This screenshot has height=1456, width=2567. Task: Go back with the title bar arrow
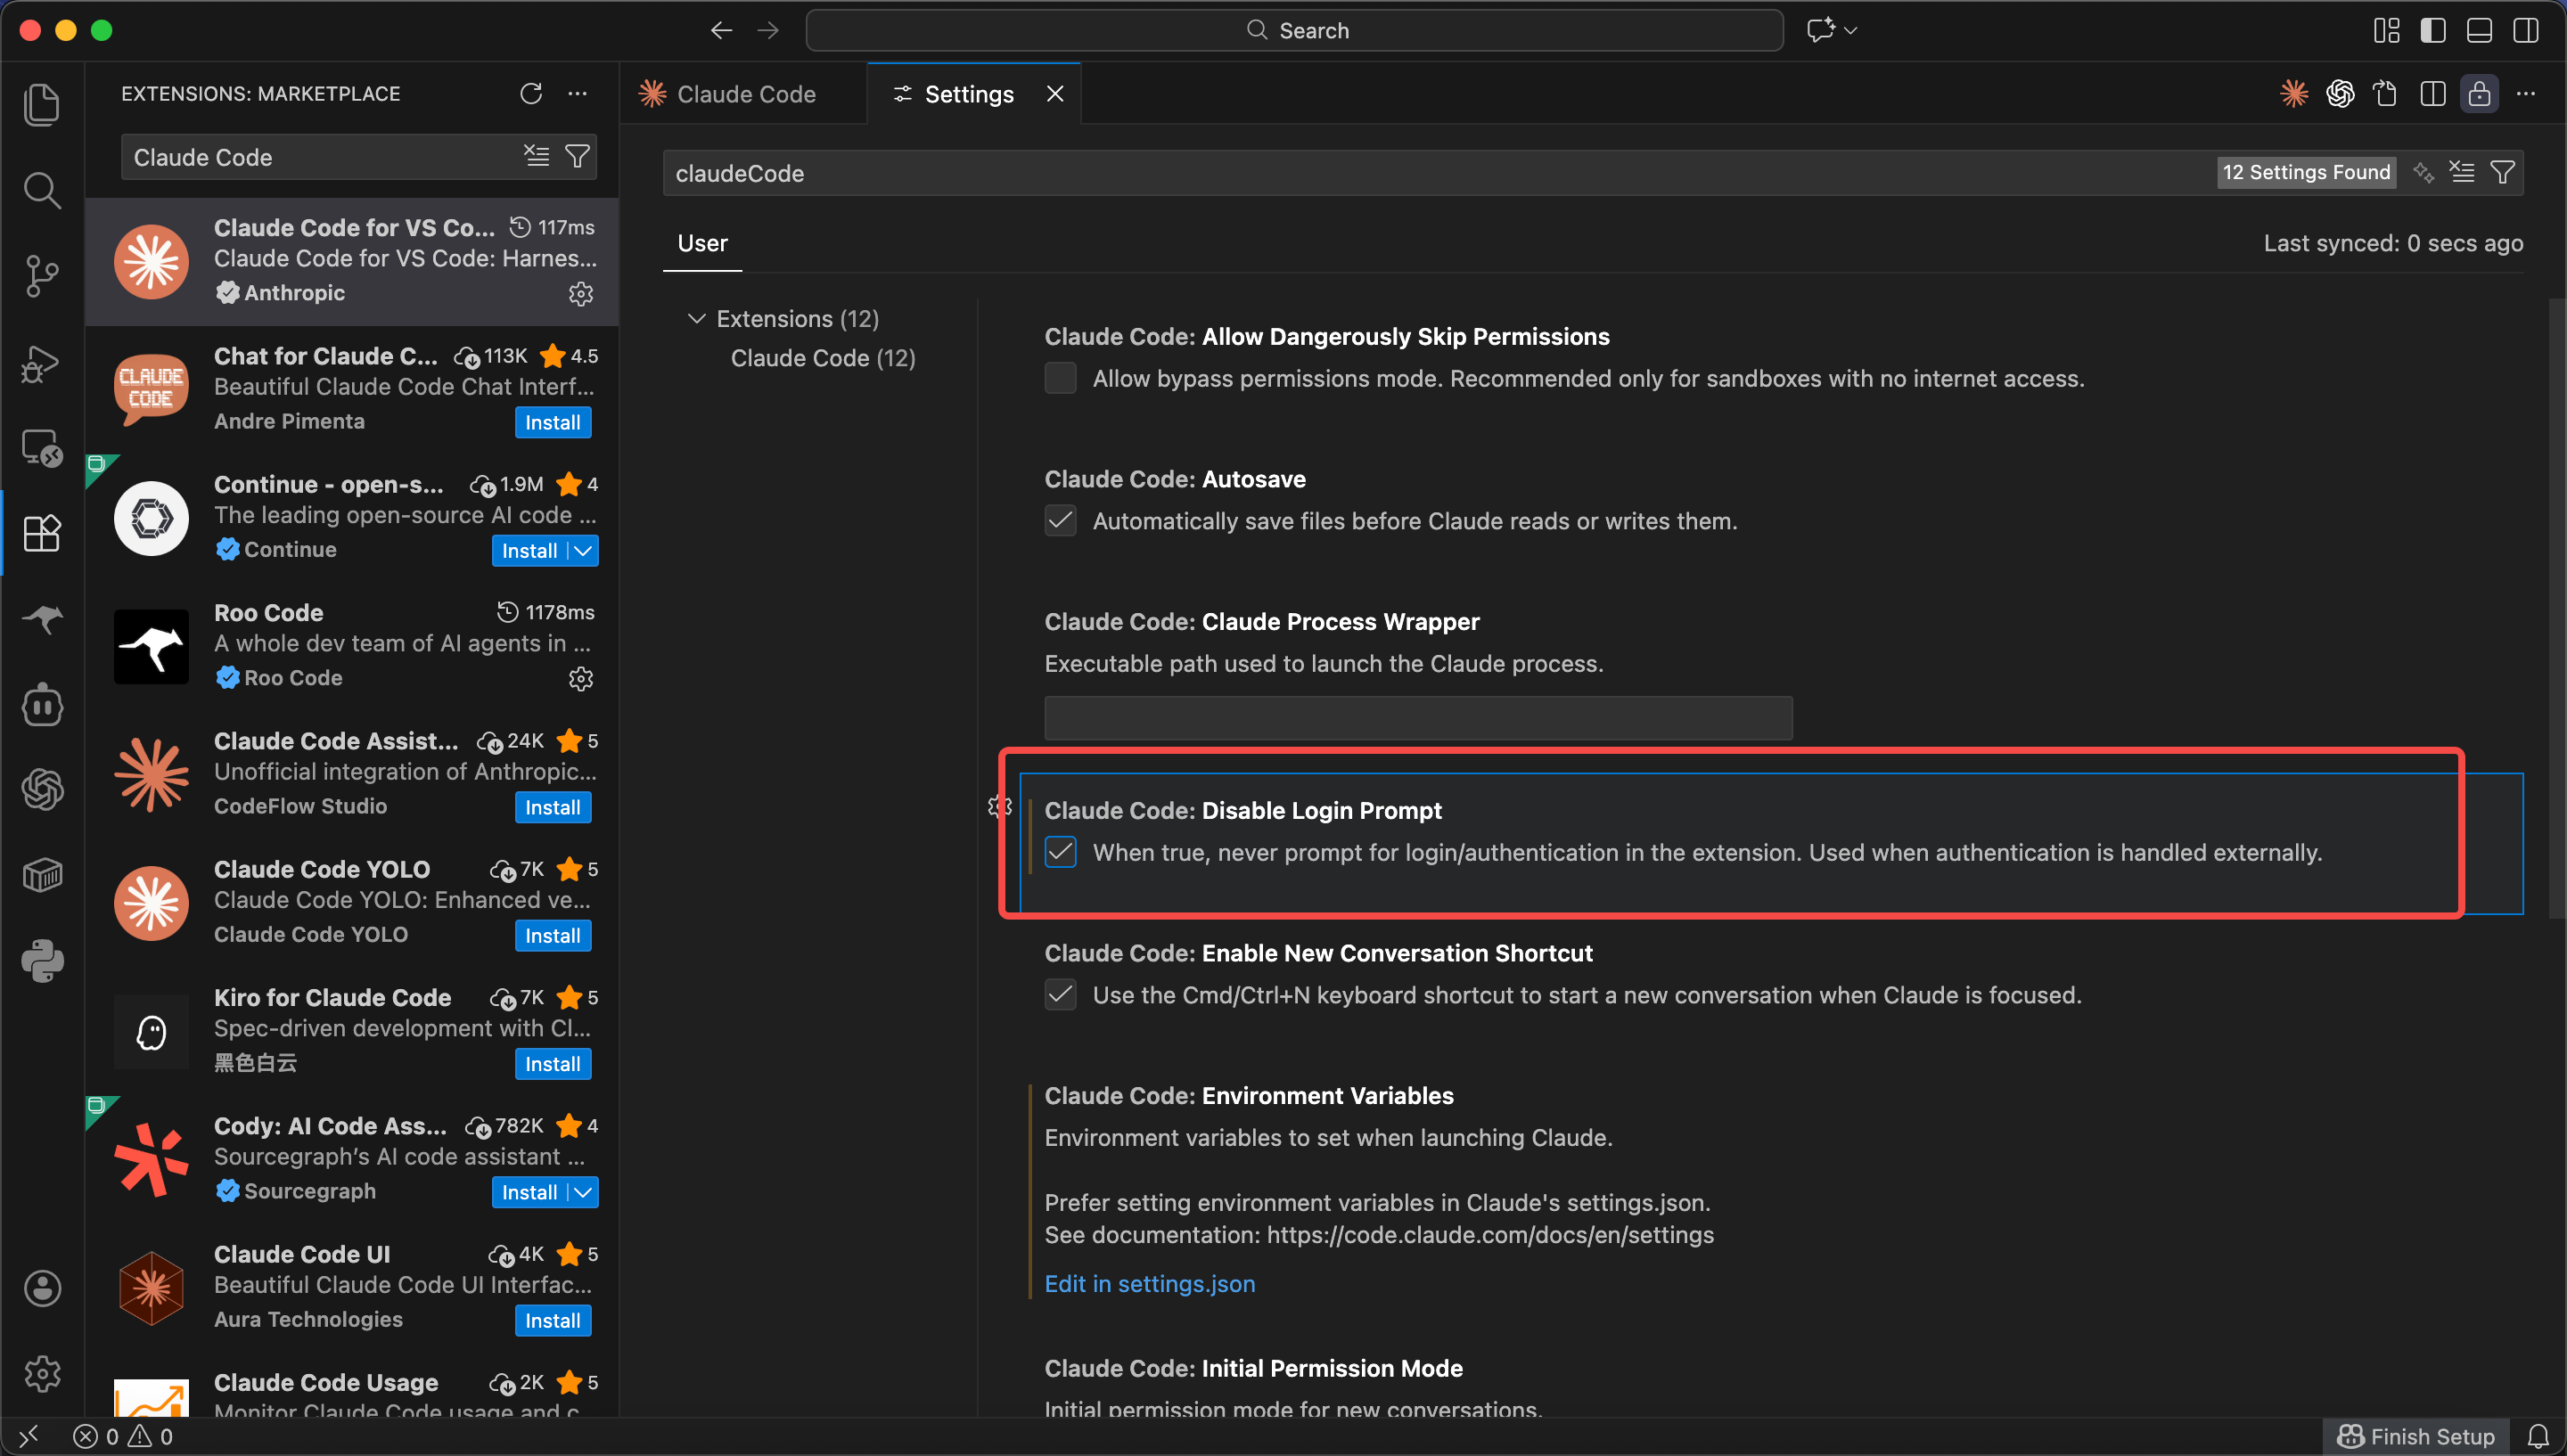[721, 30]
